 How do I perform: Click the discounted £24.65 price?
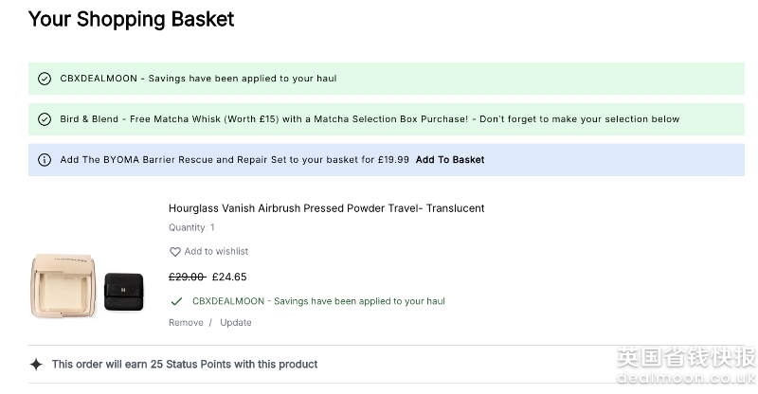[229, 278]
